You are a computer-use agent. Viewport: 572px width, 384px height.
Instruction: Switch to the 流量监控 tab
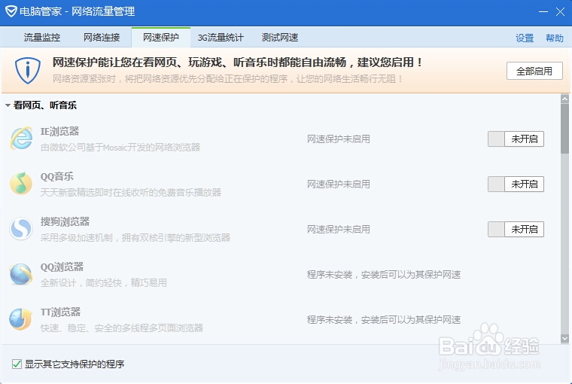[x=42, y=37]
